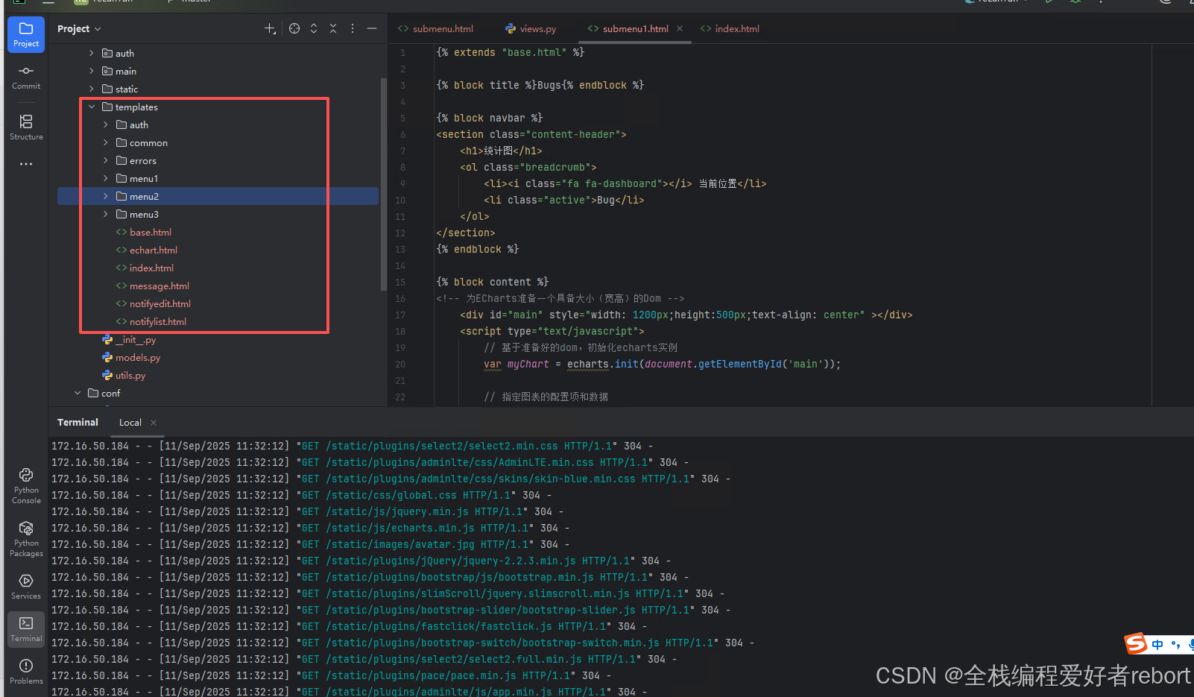This screenshot has height=697, width=1194.
Task: Open notifyedit.html file
Action: [154, 304]
